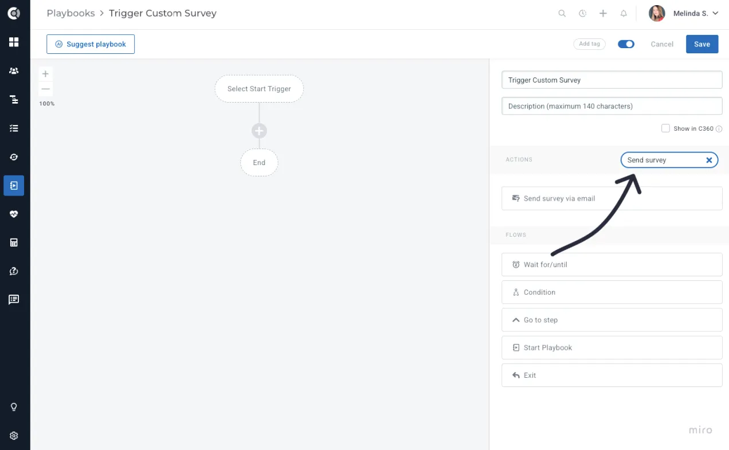Open the messages chat icon in sidebar
Screen dimensions: 729x450
tap(14, 299)
